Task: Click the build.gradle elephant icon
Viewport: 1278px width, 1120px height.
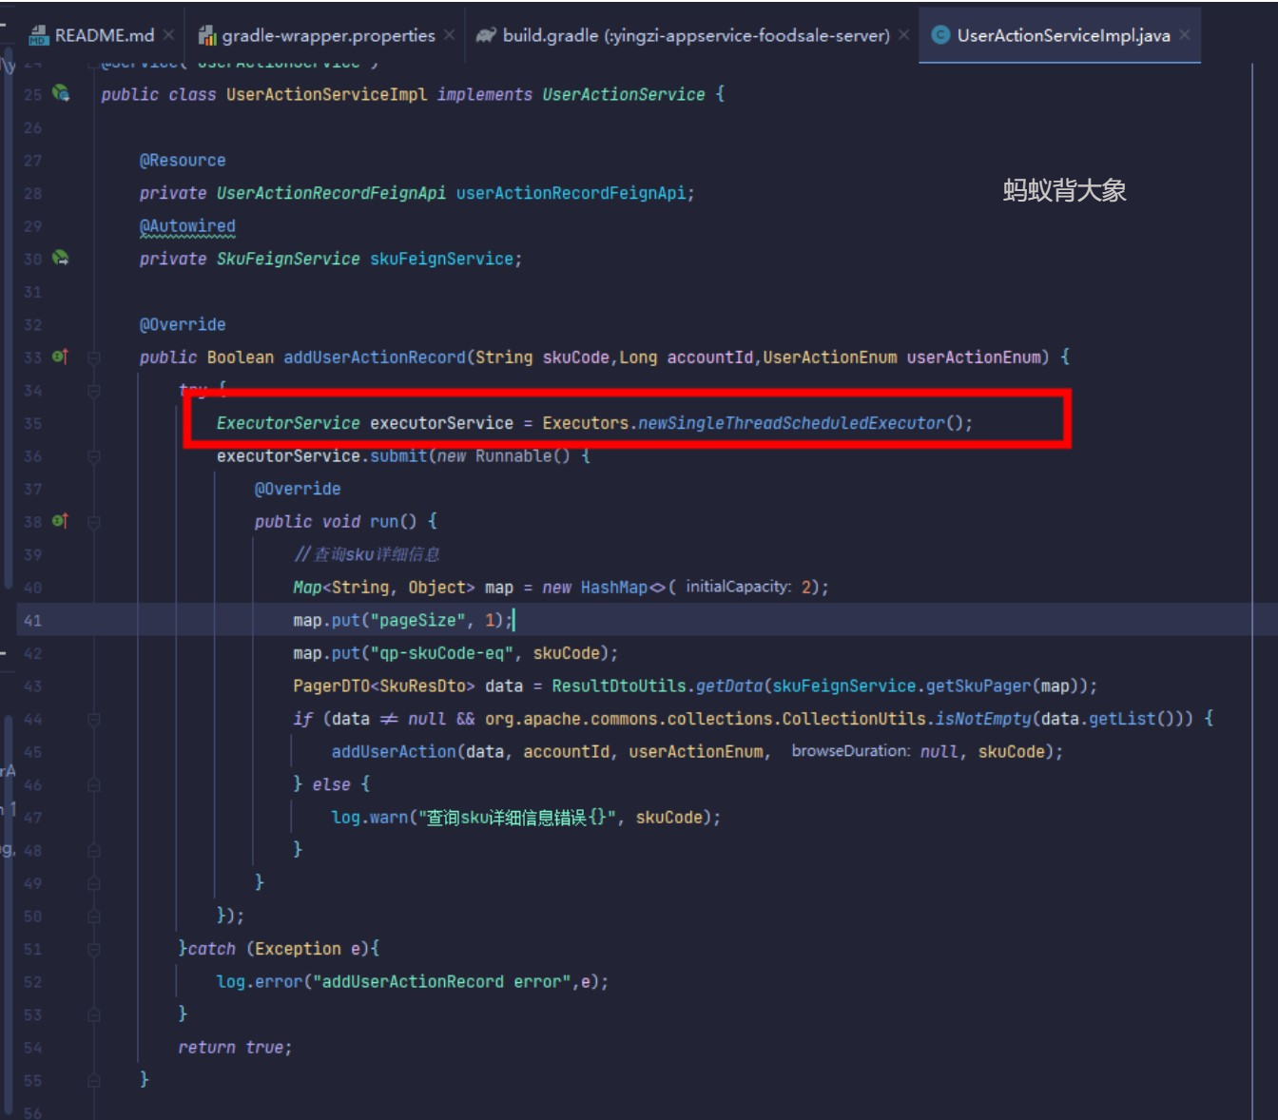Action: click(x=486, y=35)
